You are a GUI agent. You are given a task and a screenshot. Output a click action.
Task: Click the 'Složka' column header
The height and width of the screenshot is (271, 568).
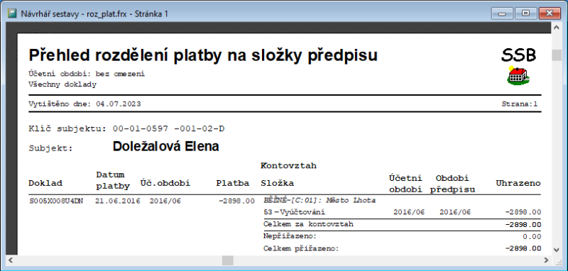(x=277, y=184)
